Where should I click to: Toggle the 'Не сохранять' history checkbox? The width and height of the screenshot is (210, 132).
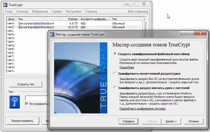[27, 104]
